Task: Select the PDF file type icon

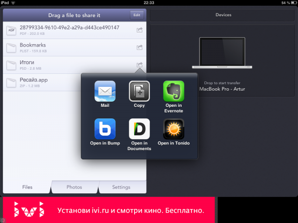Action: 11,30
